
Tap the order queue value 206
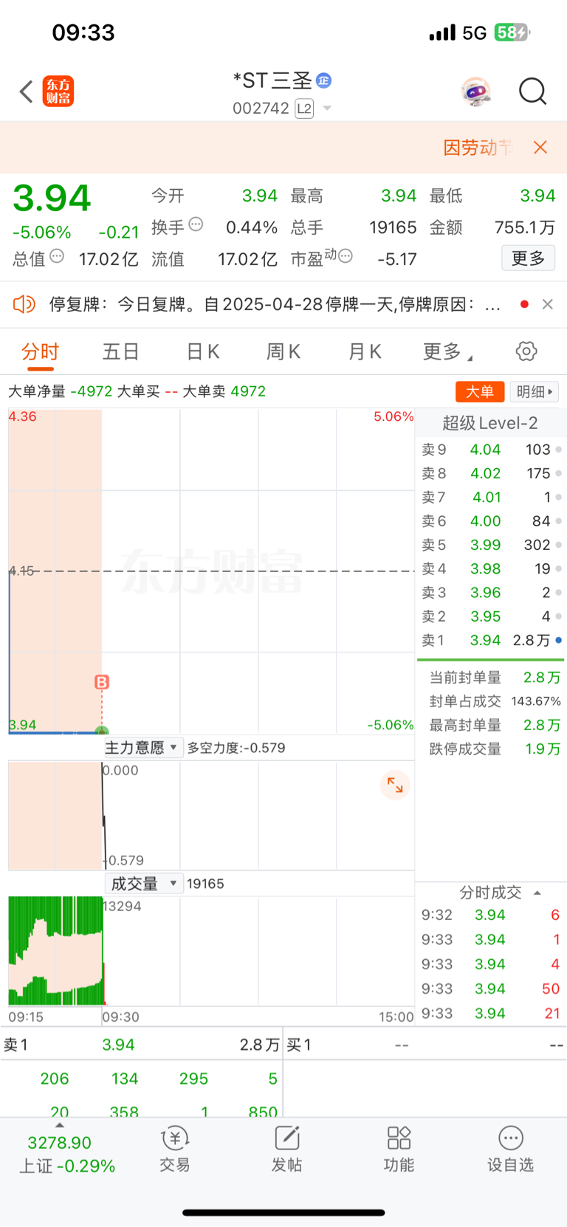[x=55, y=1079]
